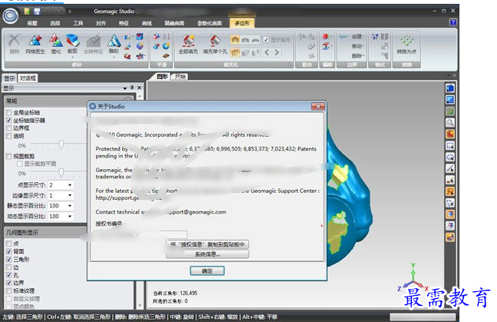Viewport: 497px width, 322px height.
Task: Open the 特征 ribbon tab
Action: click(123, 23)
